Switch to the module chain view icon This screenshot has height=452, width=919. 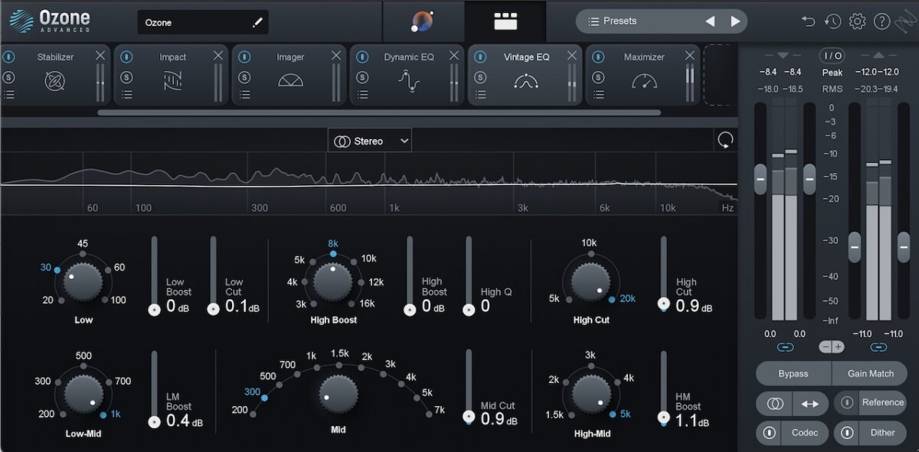[505, 21]
